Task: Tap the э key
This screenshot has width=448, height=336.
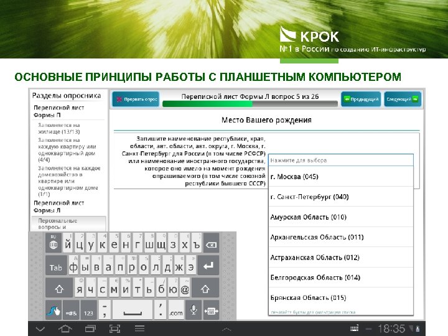Action: (190, 266)
